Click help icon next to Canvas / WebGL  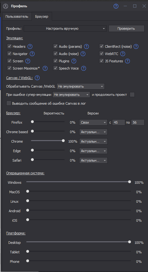(37, 78)
